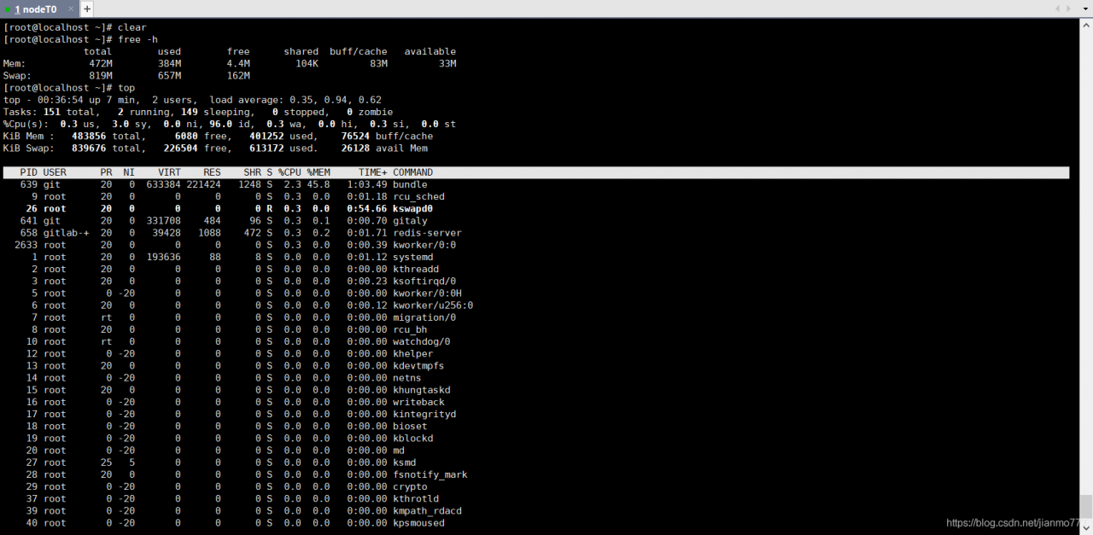Click the COMMAND column header in top

click(412, 172)
